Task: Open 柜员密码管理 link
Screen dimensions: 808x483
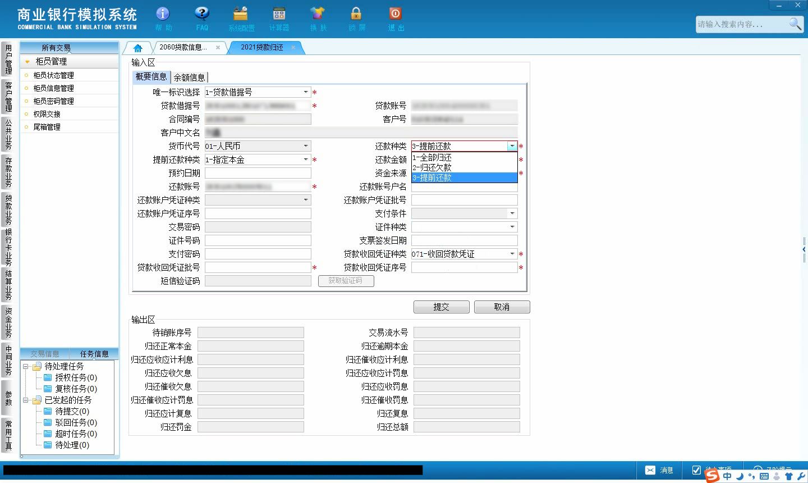Action: coord(53,101)
